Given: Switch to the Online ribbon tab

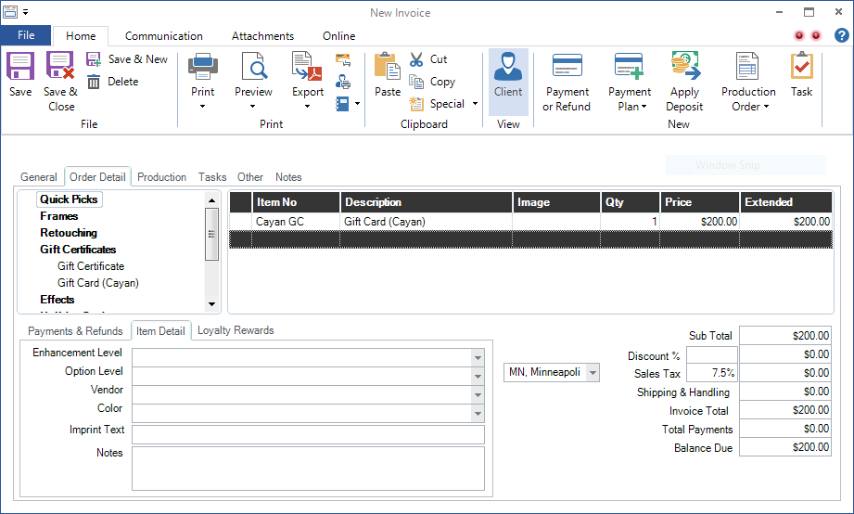Looking at the screenshot, I should coord(338,36).
